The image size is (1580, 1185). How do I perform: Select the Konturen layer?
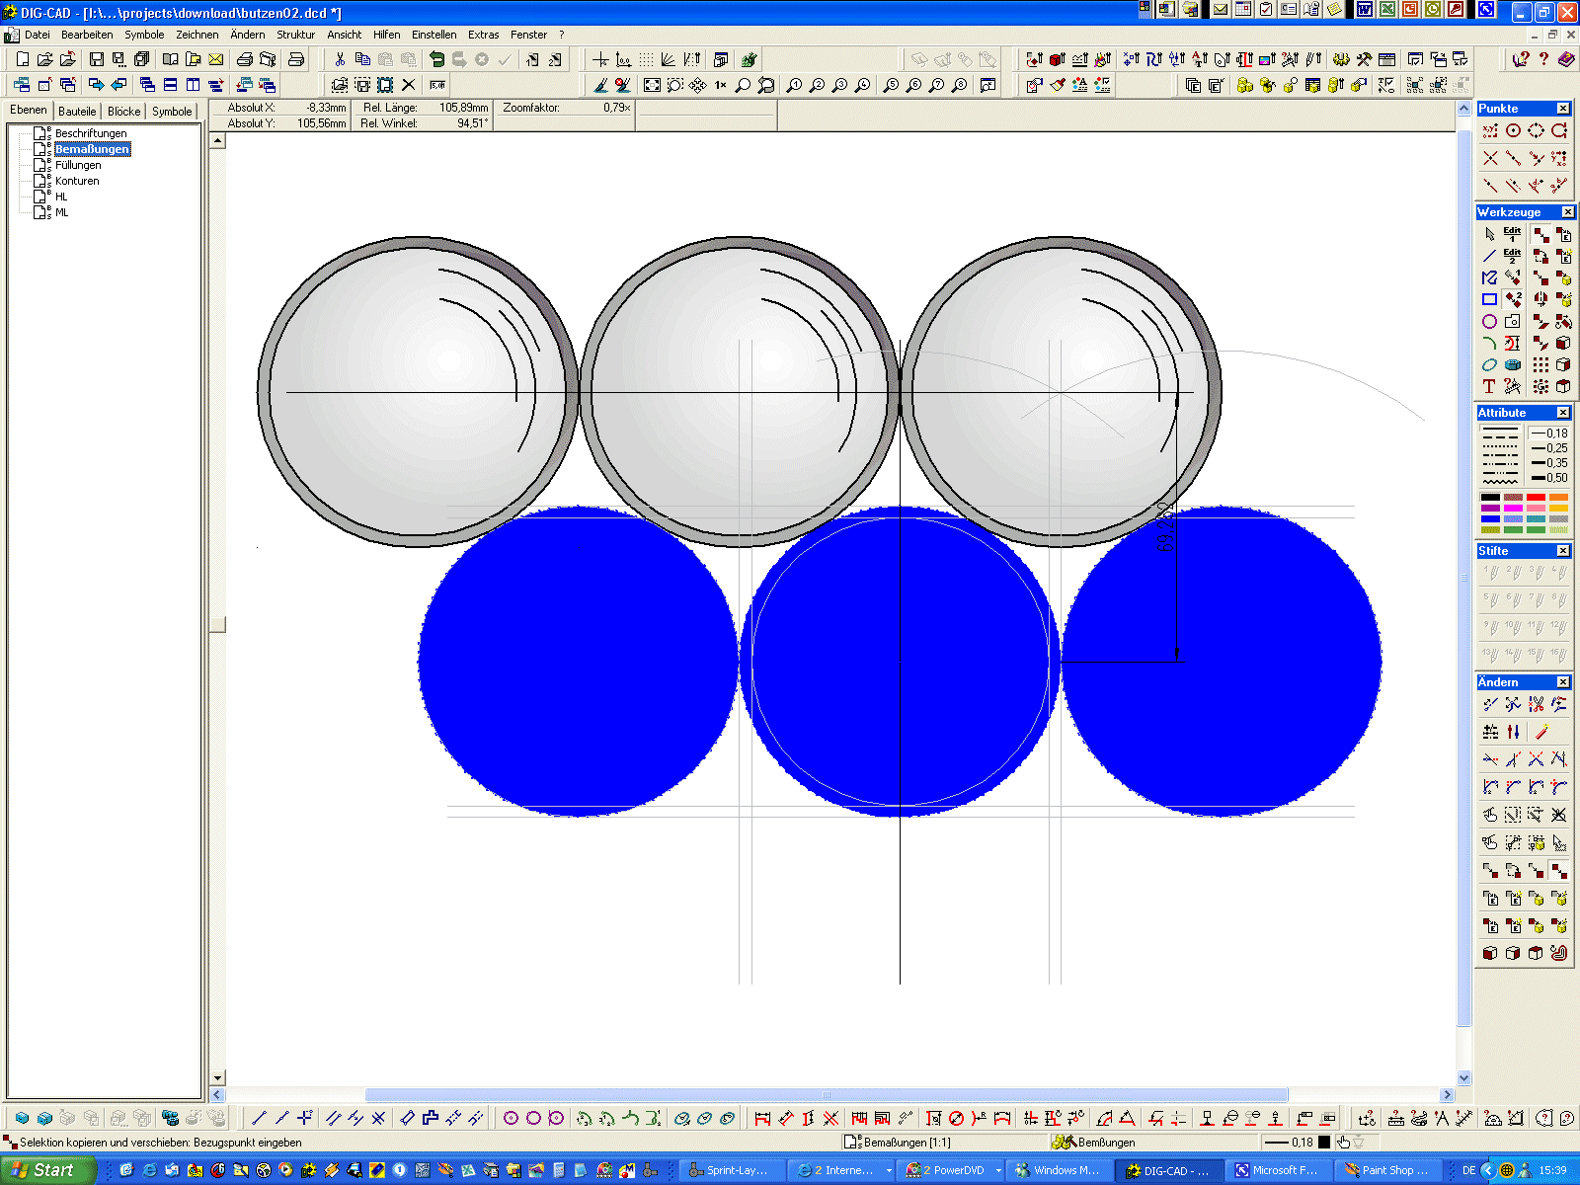(77, 181)
